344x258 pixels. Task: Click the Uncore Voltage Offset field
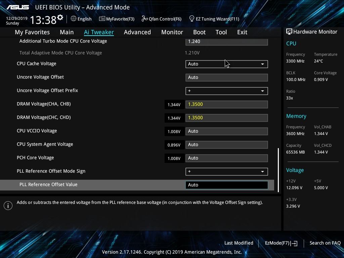tap(227, 78)
